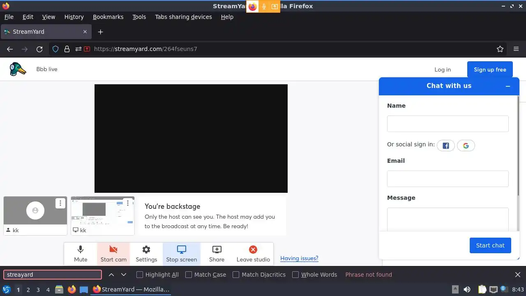Screen dimensions: 526x296
Task: Click microphone sharing indicator at top of window
Action: tap(264, 6)
